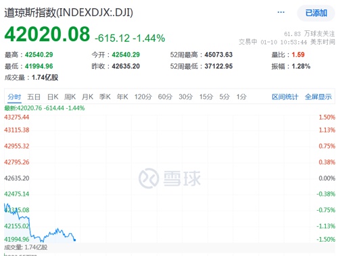The height and width of the screenshot is (256, 338).
Task: Open the 月K chart view
Action: click(87, 97)
